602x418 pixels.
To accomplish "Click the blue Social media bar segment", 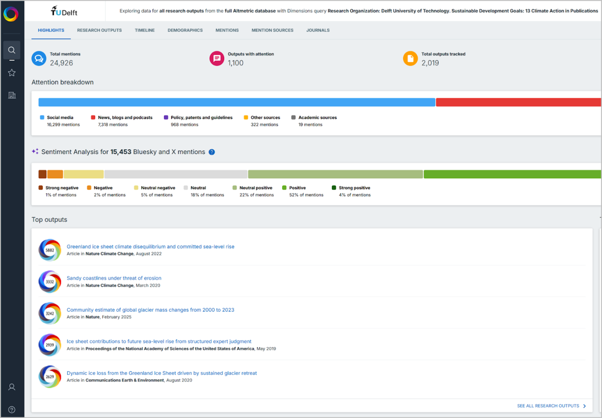I will coord(237,102).
